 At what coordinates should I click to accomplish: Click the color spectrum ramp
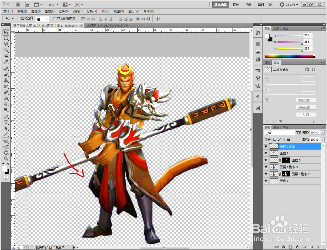[x=290, y=56]
